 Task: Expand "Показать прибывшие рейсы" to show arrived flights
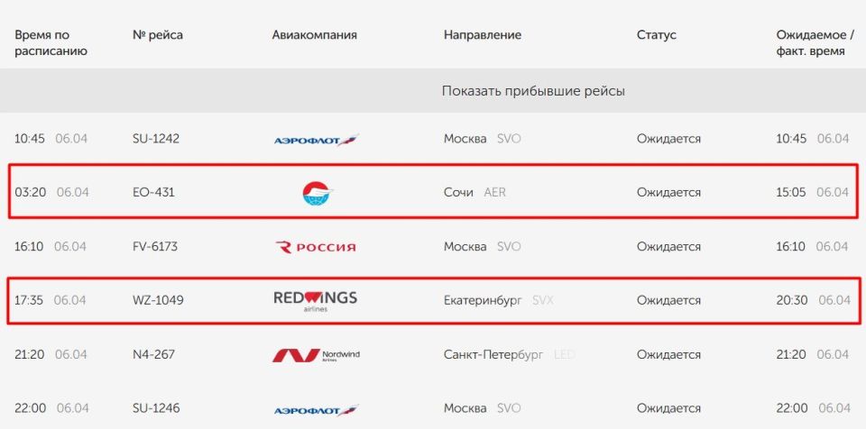pyautogui.click(x=533, y=91)
